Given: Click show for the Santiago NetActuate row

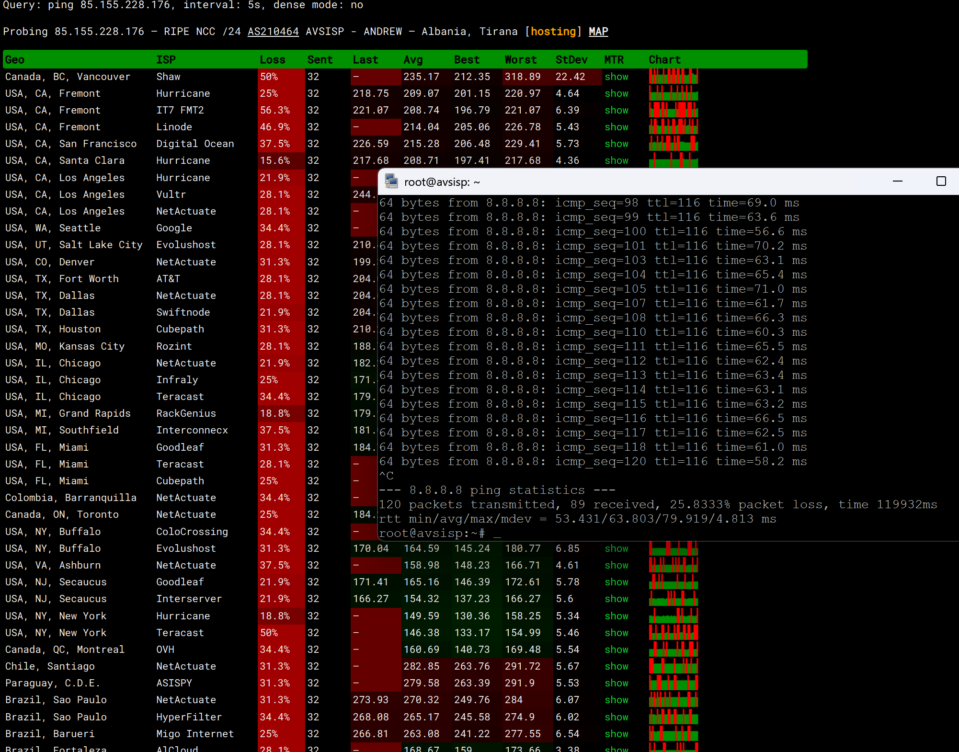Looking at the screenshot, I should [616, 666].
